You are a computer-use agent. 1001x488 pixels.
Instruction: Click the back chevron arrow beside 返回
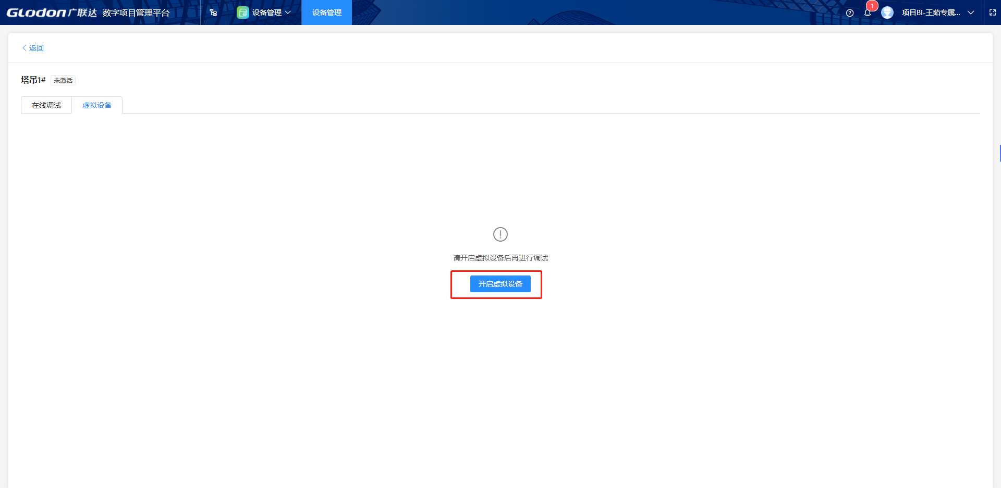(24, 48)
